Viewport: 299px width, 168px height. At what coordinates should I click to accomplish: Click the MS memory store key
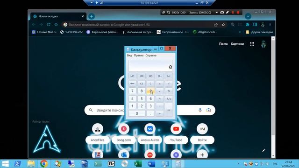150,76
